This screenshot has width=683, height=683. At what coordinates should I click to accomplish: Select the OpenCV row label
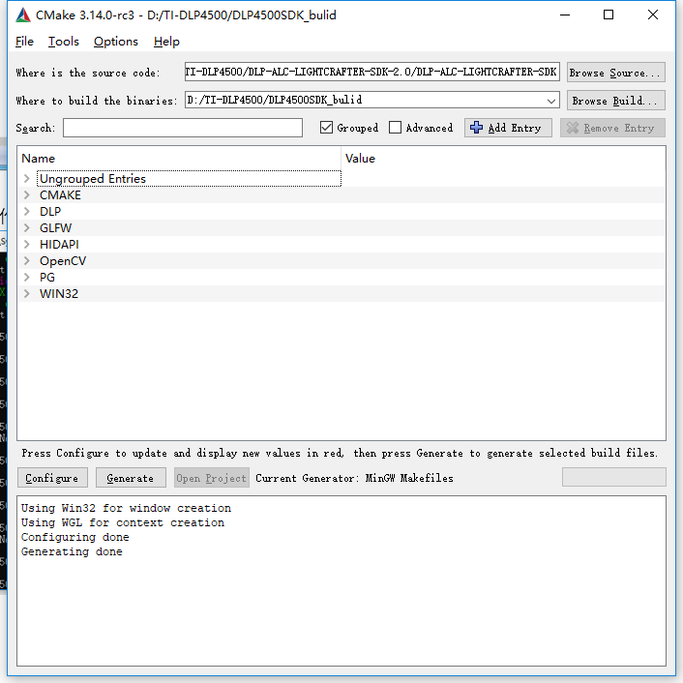point(63,261)
